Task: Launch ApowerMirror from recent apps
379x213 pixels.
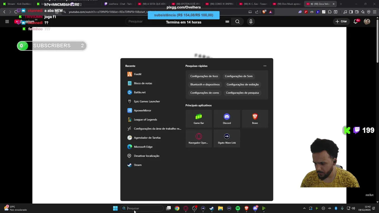Action: 153,111
